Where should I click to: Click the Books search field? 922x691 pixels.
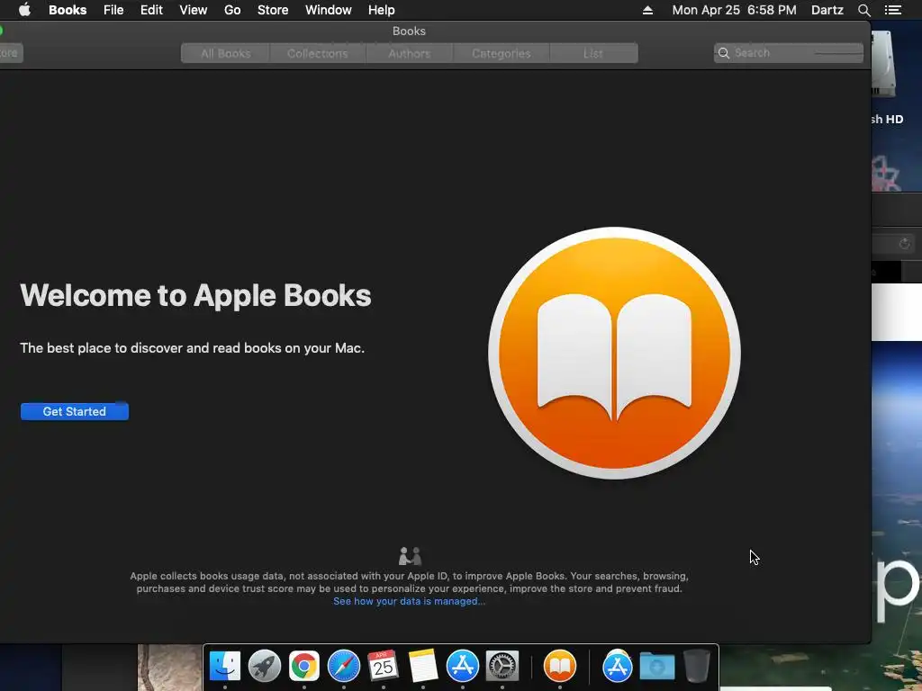789,53
